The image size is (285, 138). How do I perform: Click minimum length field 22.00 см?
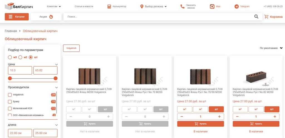20,133
